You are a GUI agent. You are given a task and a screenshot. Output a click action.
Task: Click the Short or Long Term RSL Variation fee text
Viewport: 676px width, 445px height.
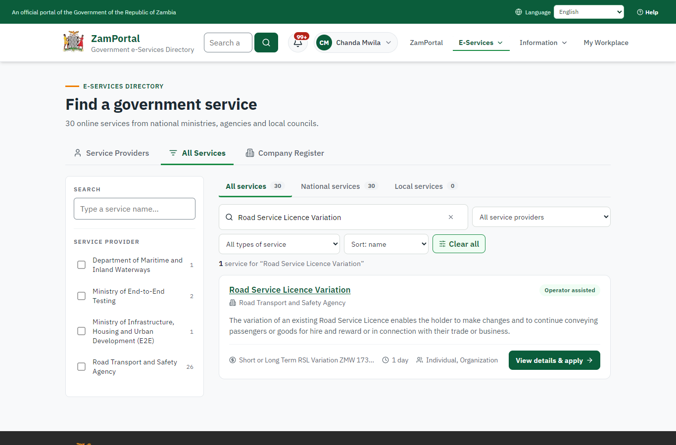point(306,360)
